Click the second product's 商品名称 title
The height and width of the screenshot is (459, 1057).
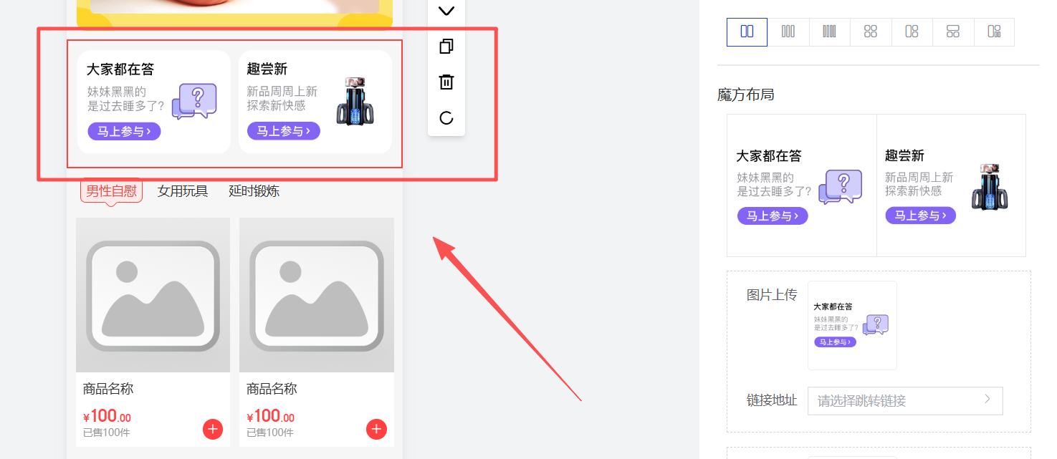pos(272,389)
